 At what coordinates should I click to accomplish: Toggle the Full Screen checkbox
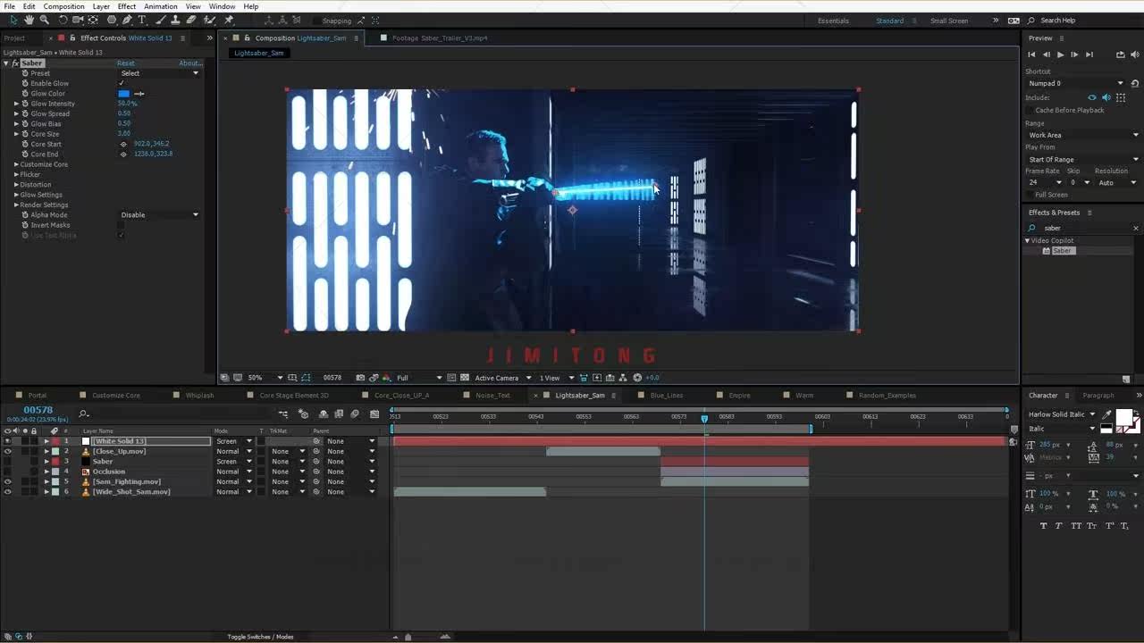(1030, 195)
